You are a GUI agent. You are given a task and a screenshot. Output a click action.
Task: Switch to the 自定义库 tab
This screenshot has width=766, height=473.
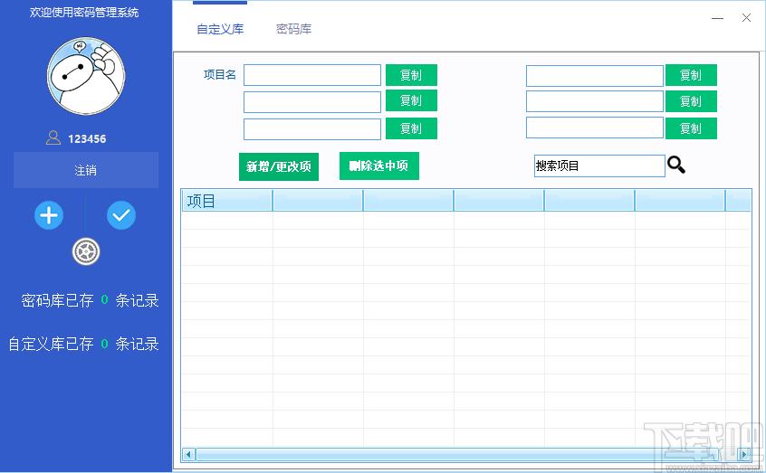point(220,29)
